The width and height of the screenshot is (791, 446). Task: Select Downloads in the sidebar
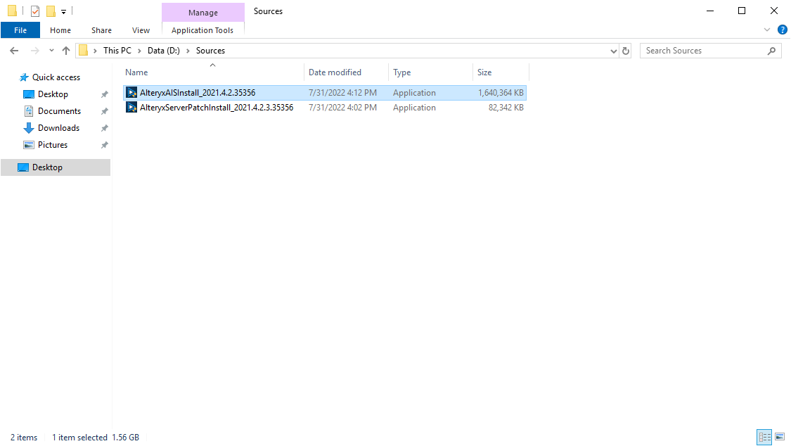[x=59, y=127]
